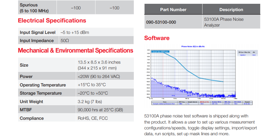The height and width of the screenshot is (139, 278).
Task: Click the 'Elapsed' column header under plot
Action: [x=247, y=102]
